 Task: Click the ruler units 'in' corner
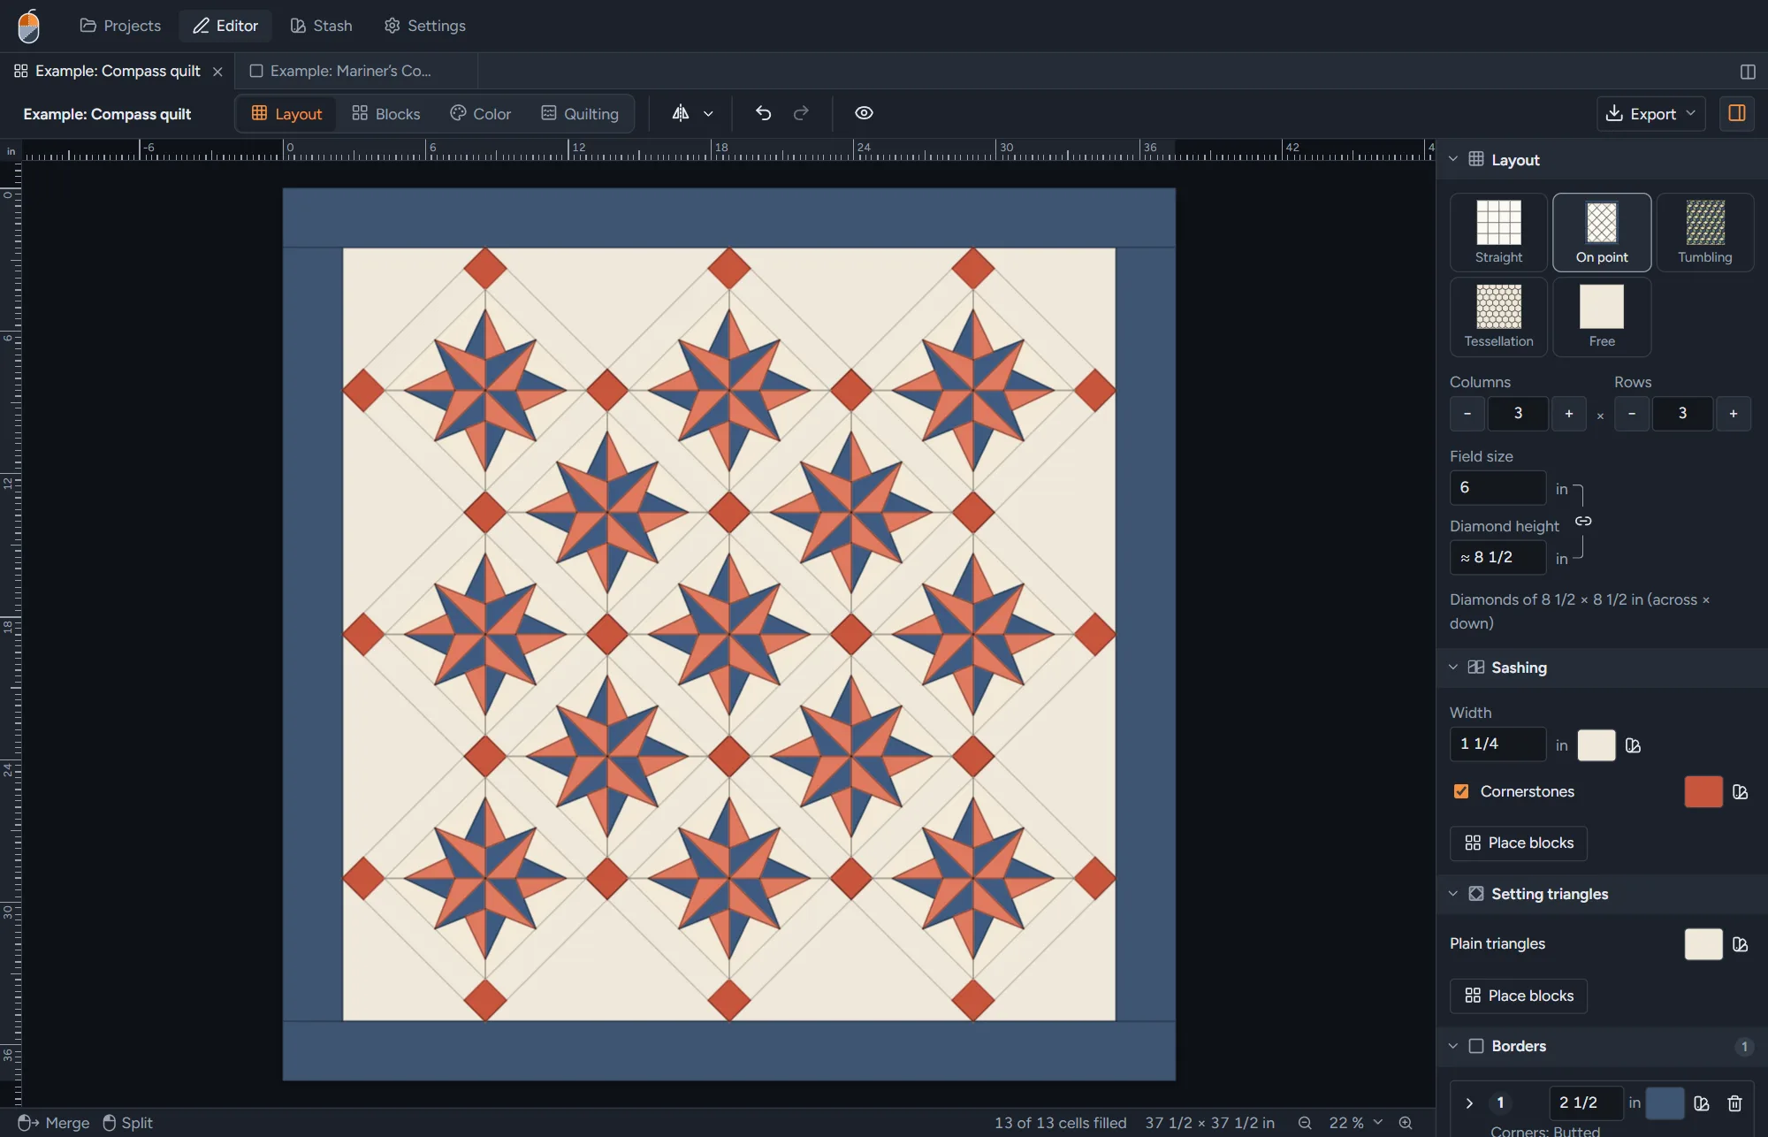point(11,151)
